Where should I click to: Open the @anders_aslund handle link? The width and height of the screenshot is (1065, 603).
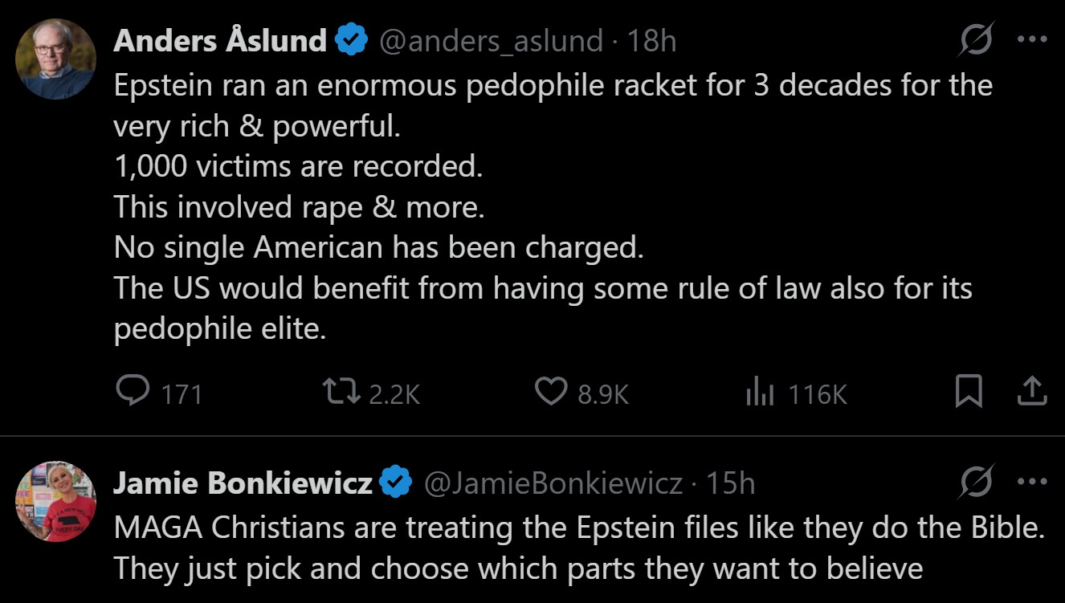pyautogui.click(x=491, y=40)
